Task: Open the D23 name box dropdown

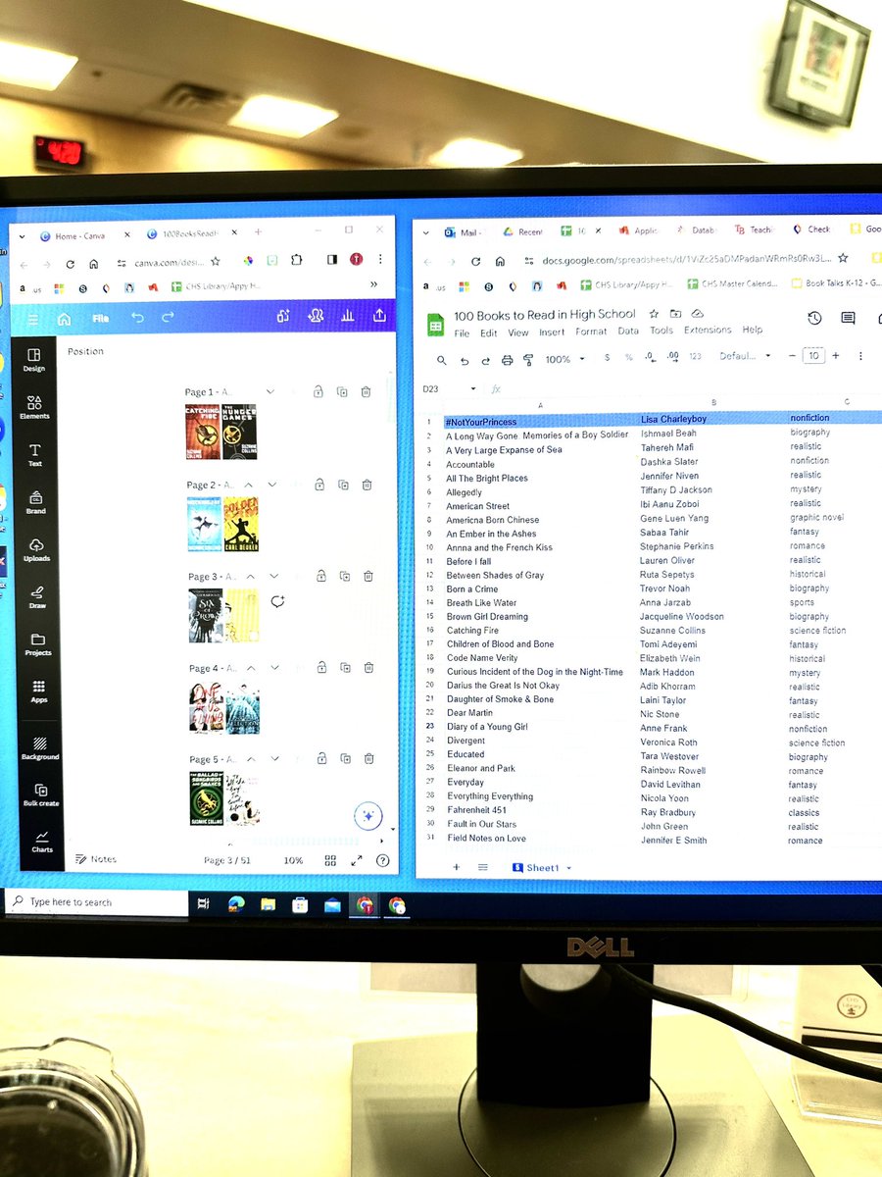Action: tap(473, 389)
